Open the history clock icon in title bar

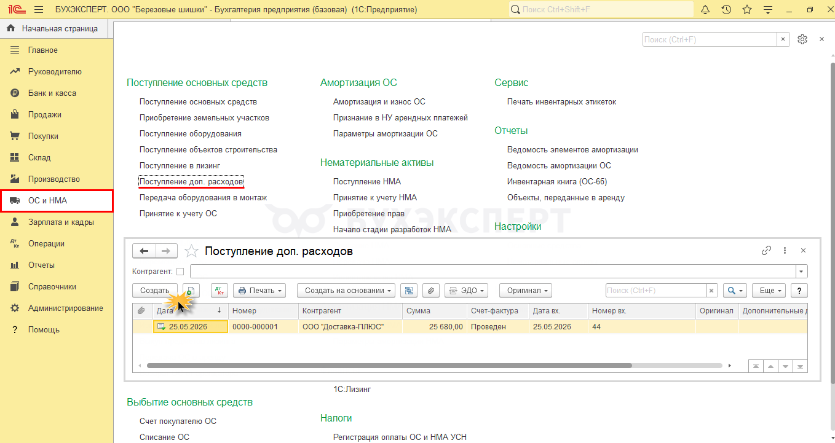[726, 10]
